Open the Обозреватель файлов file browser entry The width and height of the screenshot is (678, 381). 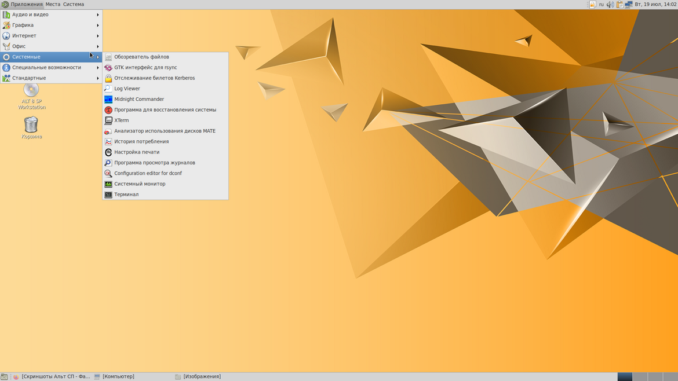coord(165,57)
